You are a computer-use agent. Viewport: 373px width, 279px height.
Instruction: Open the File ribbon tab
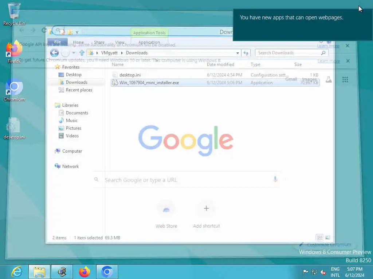click(x=58, y=42)
